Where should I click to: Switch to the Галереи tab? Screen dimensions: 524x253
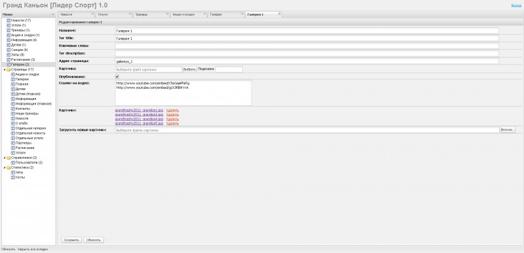point(226,14)
